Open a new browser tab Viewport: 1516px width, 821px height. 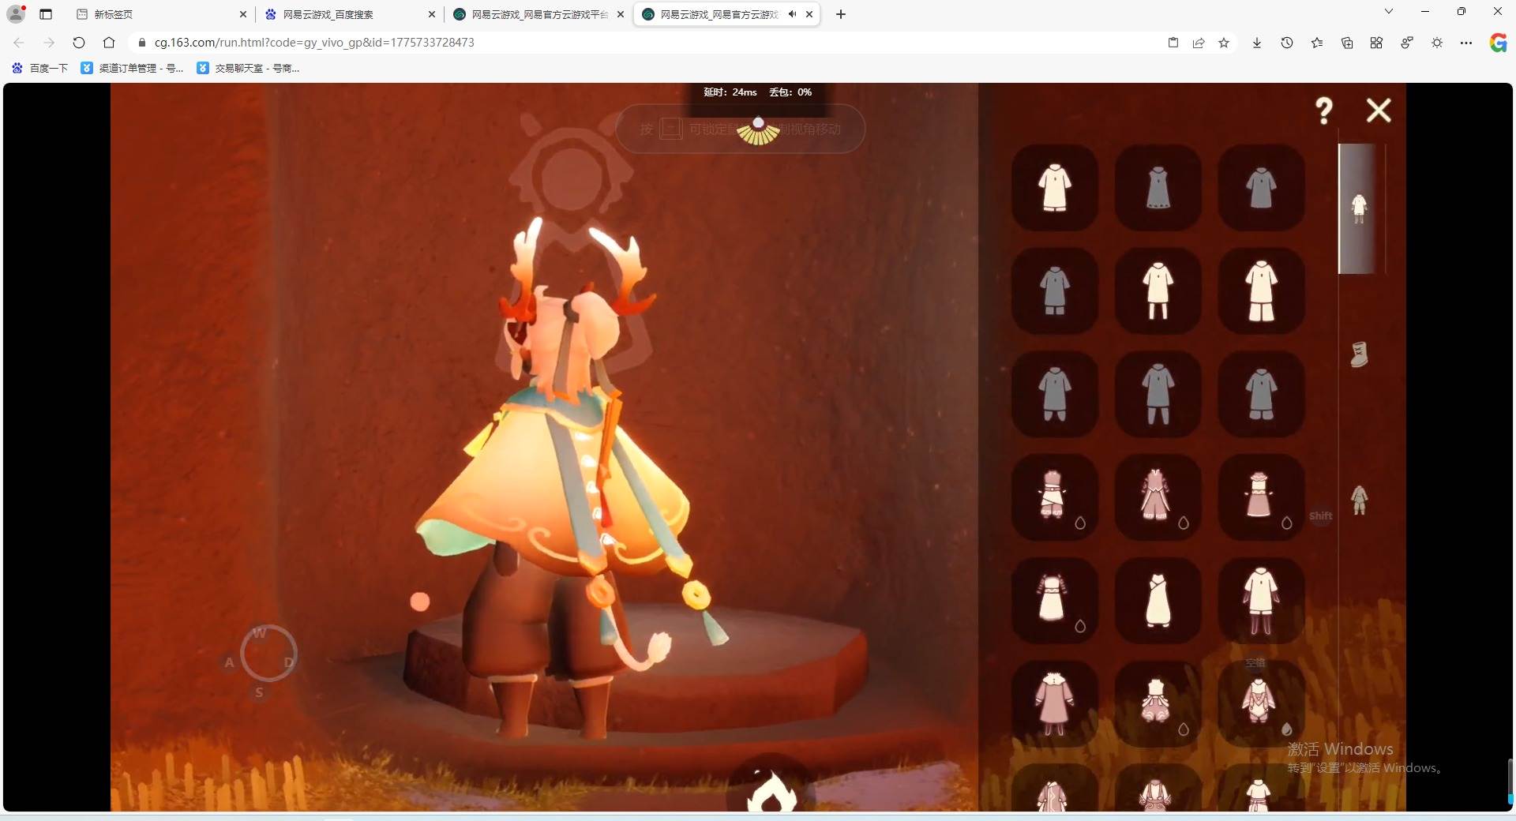coord(841,14)
